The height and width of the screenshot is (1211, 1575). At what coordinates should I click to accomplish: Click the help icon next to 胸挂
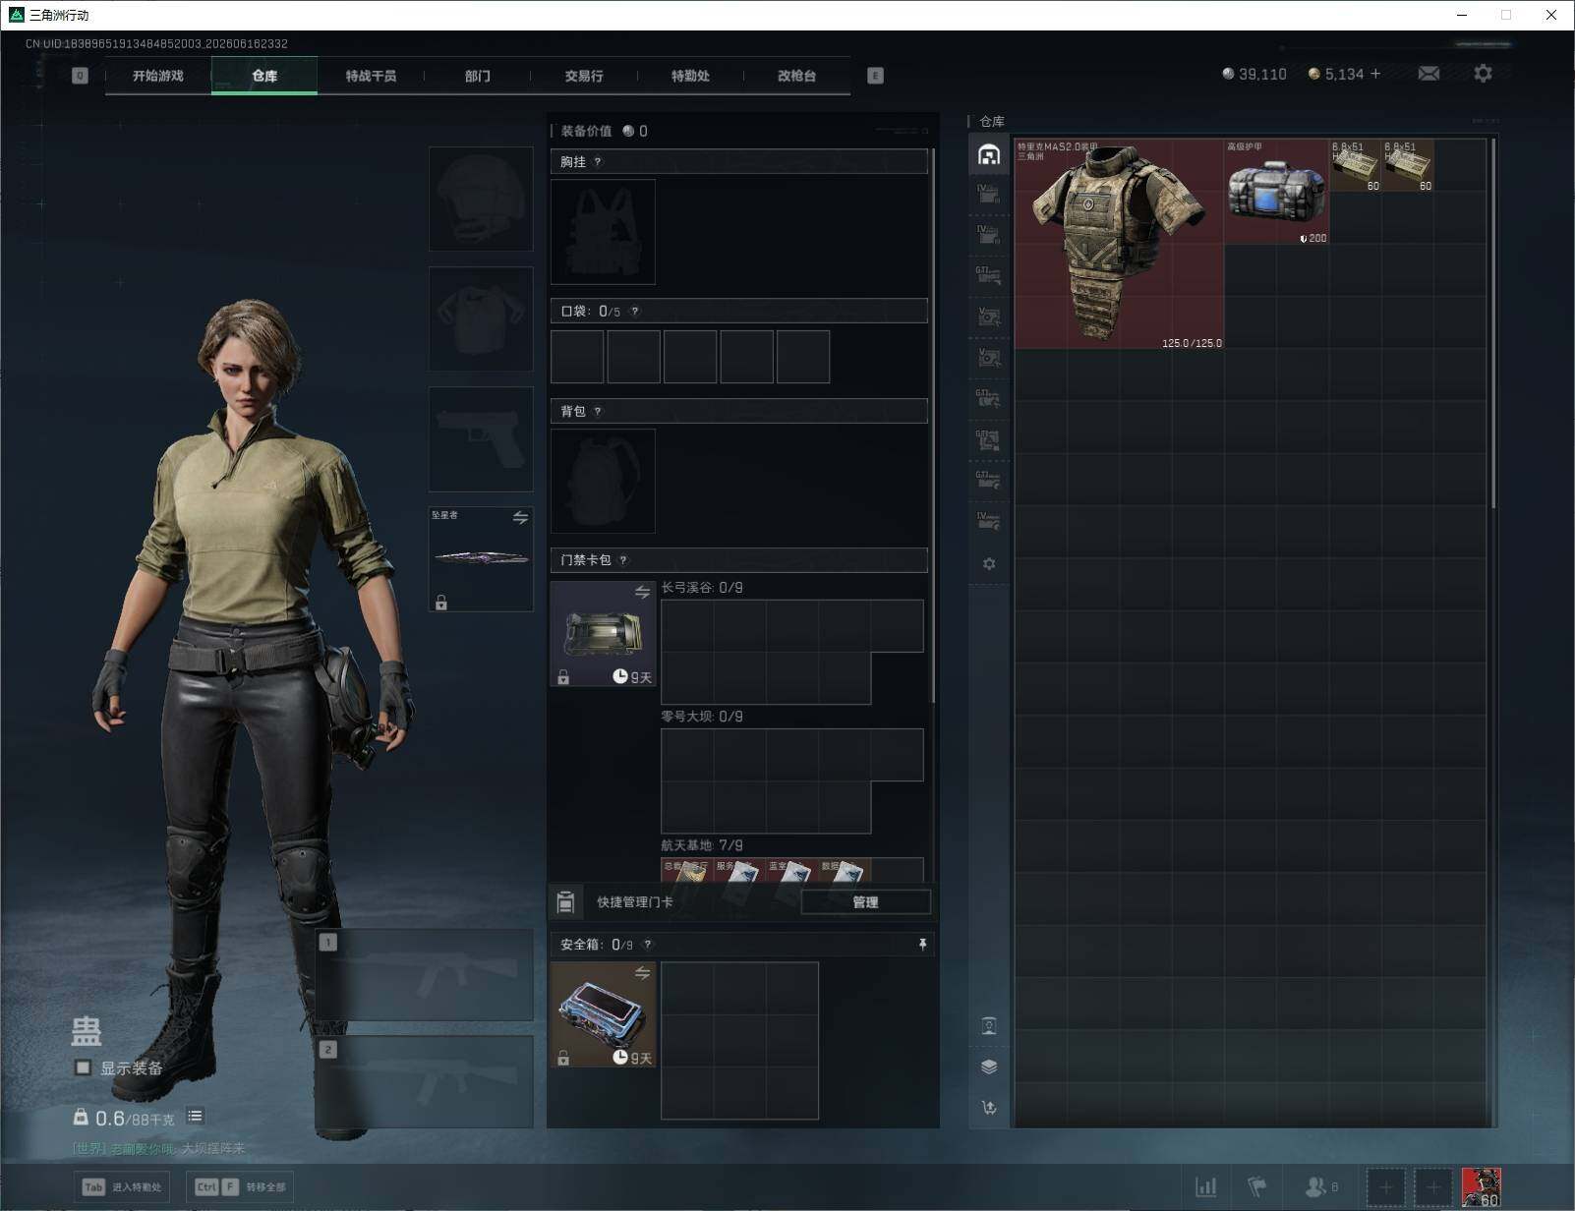(598, 162)
